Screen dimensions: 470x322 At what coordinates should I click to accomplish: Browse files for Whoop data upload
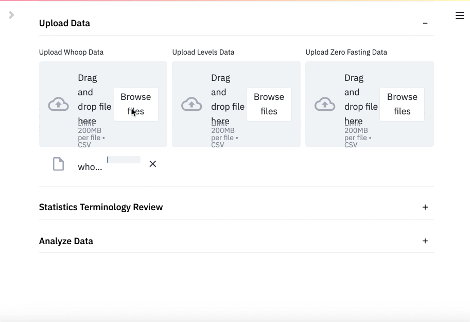136,104
